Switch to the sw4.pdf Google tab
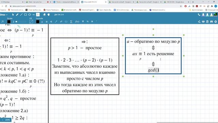218x123 pixels. coord(122,2)
